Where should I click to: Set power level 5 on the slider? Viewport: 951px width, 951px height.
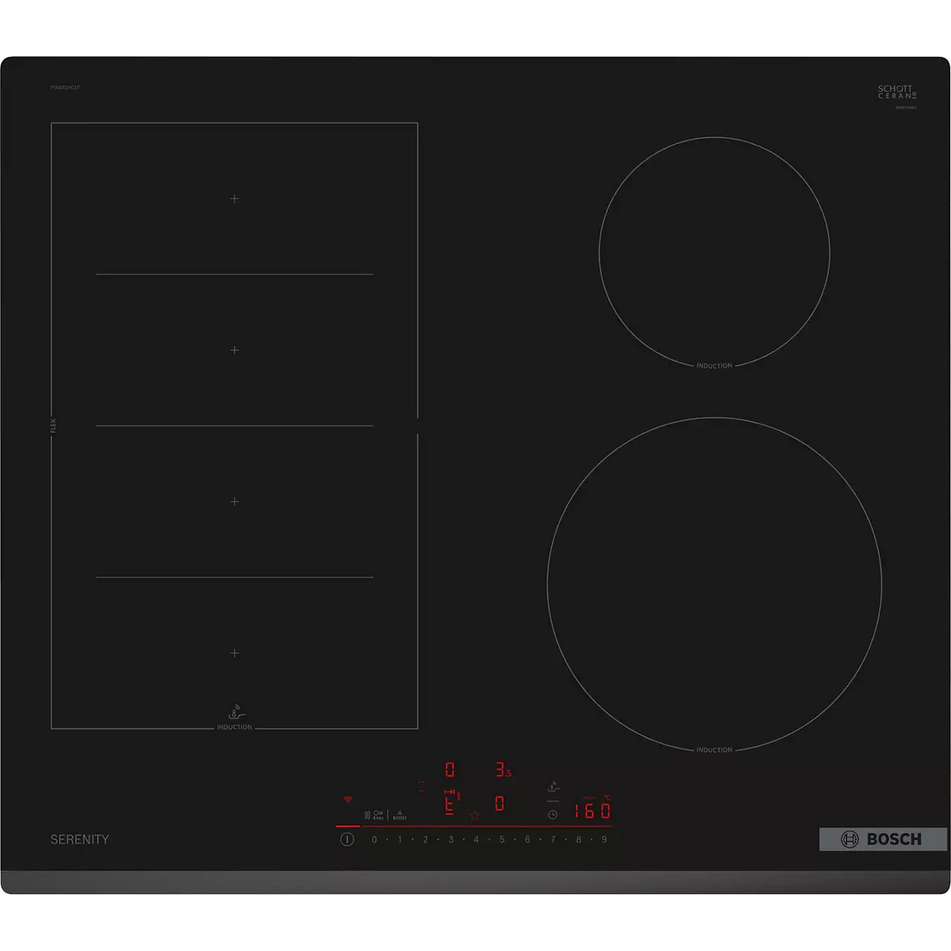502,839
